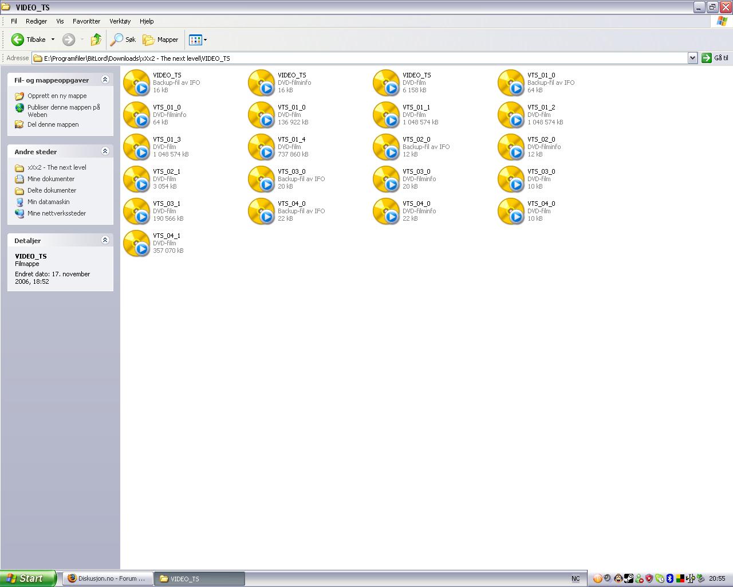Open the Verktøy menu
Screen dimensions: 733x587
point(120,21)
